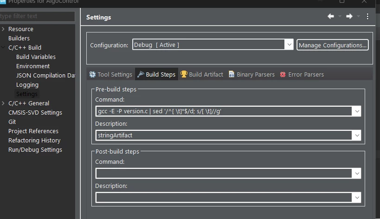Select Git in the tree
This screenshot has width=380, height=219.
point(12,122)
